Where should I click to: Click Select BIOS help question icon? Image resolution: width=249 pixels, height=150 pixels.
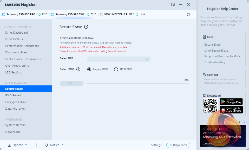[78, 69]
